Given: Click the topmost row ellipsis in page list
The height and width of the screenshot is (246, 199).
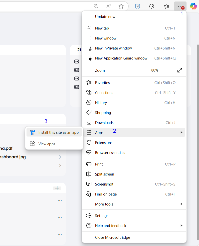Looking at the screenshot, I should coord(60,200).
